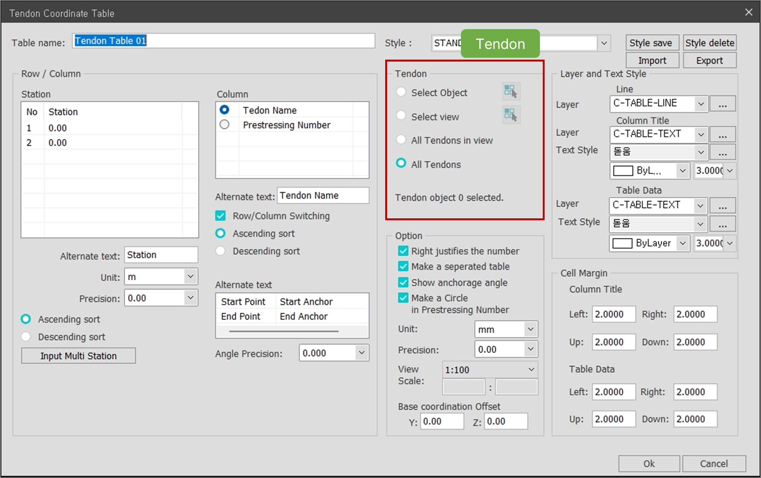
Task: Click Base coordination Offset Z field
Action: click(x=506, y=421)
